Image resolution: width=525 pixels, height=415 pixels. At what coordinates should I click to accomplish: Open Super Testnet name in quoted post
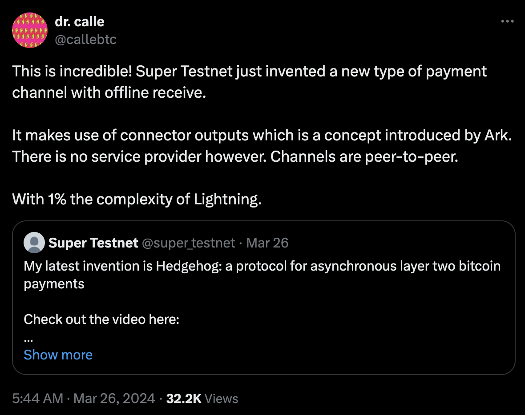click(93, 243)
